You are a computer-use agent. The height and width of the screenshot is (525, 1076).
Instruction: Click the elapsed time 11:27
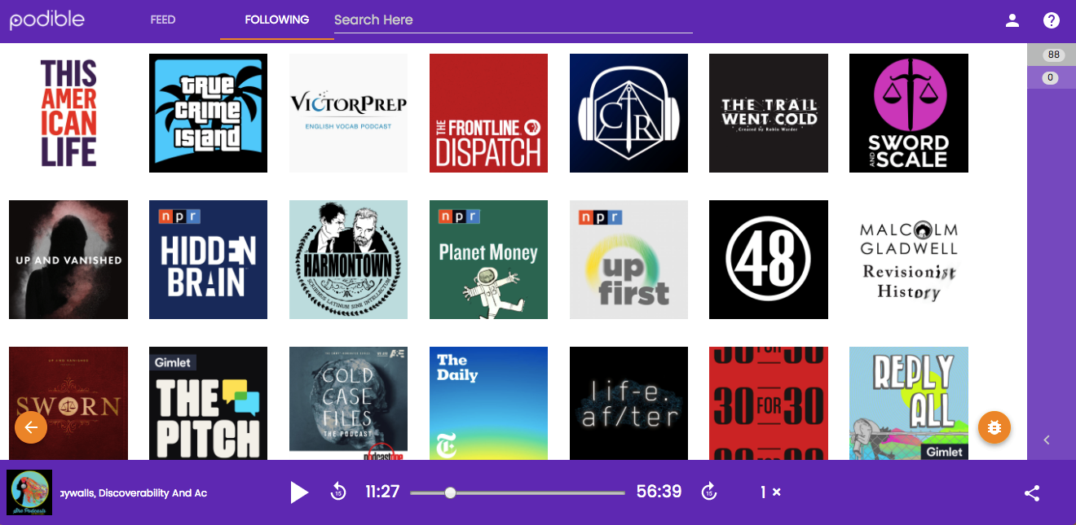click(x=382, y=492)
